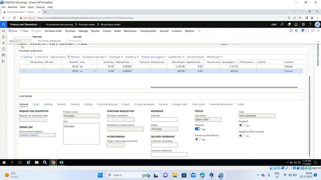Expand the Product and supply dropdown
Viewport: 321px width, 180px height.
[x=154, y=57]
